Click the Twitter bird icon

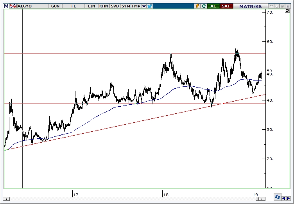click(x=150, y=6)
